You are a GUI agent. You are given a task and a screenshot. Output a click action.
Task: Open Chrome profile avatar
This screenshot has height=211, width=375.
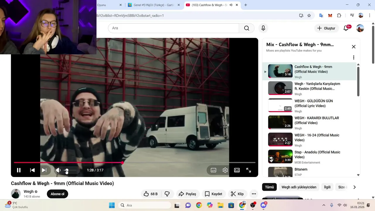[x=361, y=16]
